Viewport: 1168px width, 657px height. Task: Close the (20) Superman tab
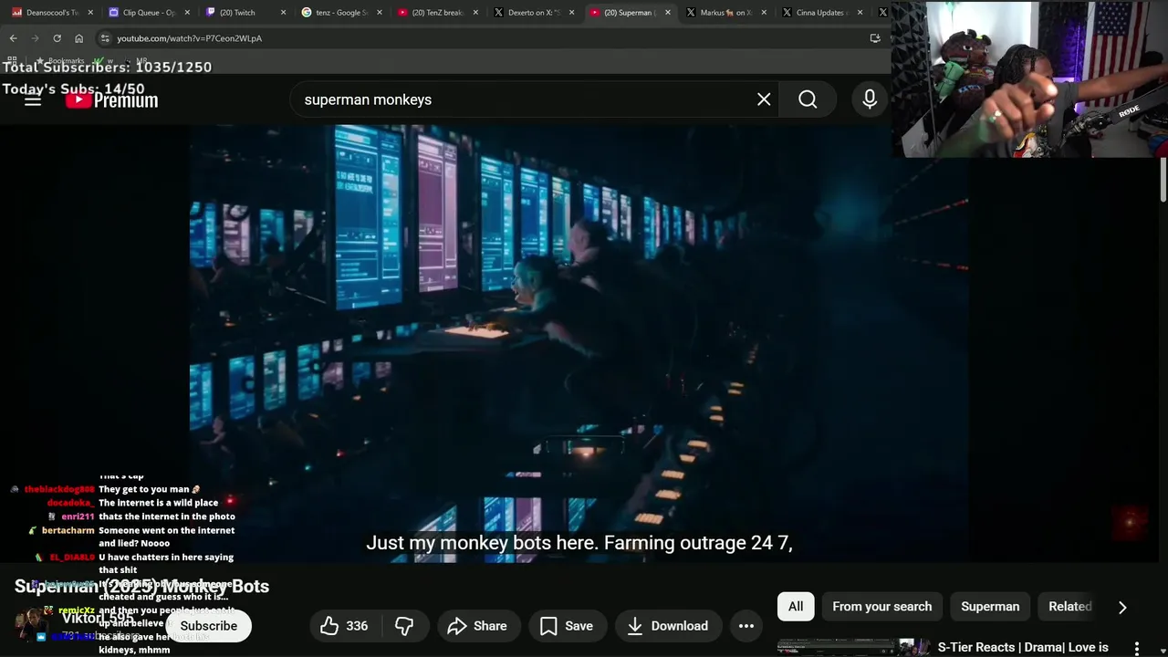(x=668, y=13)
